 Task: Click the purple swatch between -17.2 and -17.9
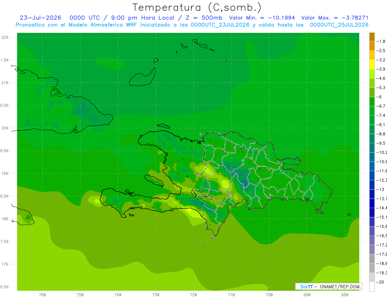pyautogui.click(x=372, y=249)
